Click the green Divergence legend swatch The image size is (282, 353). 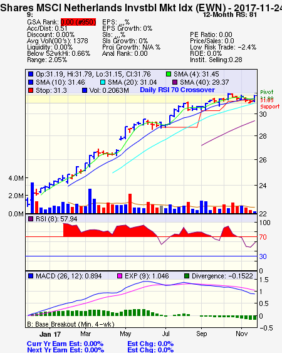tap(187, 276)
